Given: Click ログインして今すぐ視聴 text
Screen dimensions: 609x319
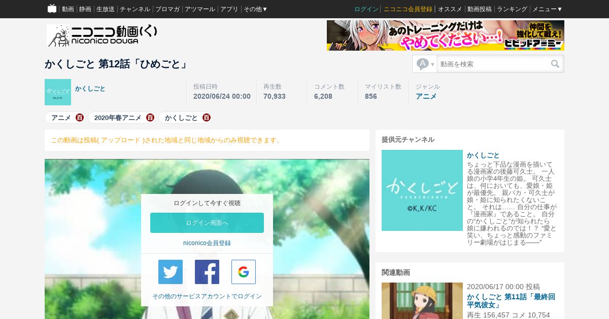Looking at the screenshot, I should [x=207, y=203].
